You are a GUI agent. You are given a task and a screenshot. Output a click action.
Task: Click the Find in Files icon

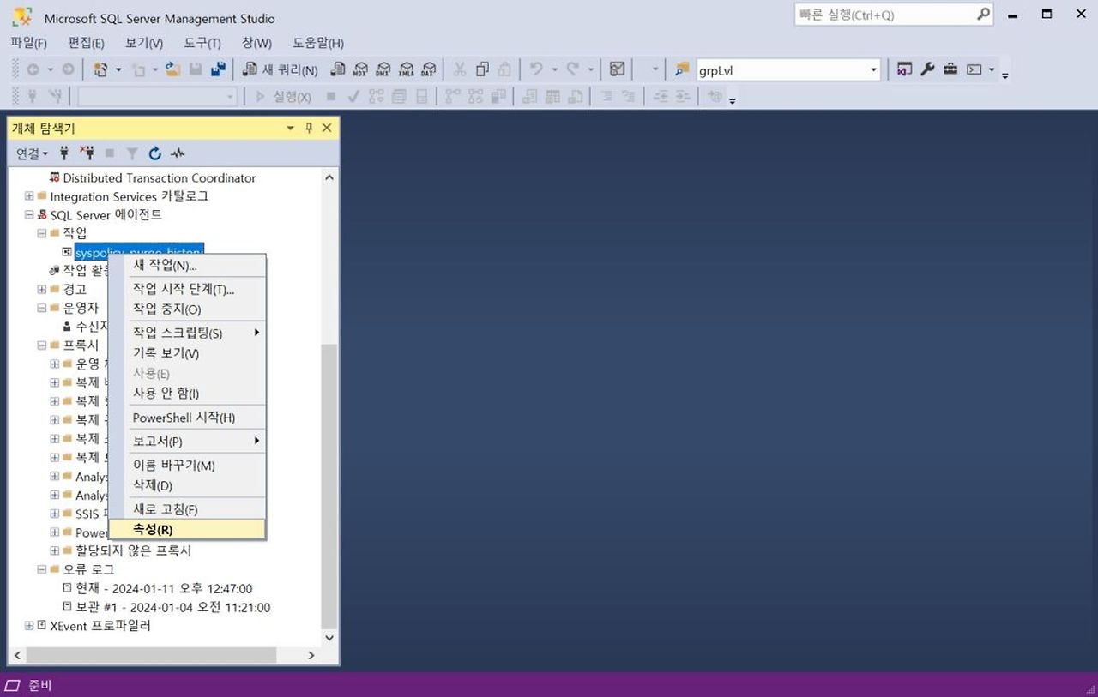tap(682, 69)
